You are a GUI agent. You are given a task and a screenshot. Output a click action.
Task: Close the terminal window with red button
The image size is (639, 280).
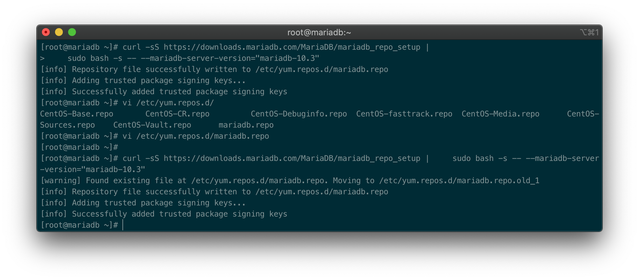pyautogui.click(x=46, y=32)
